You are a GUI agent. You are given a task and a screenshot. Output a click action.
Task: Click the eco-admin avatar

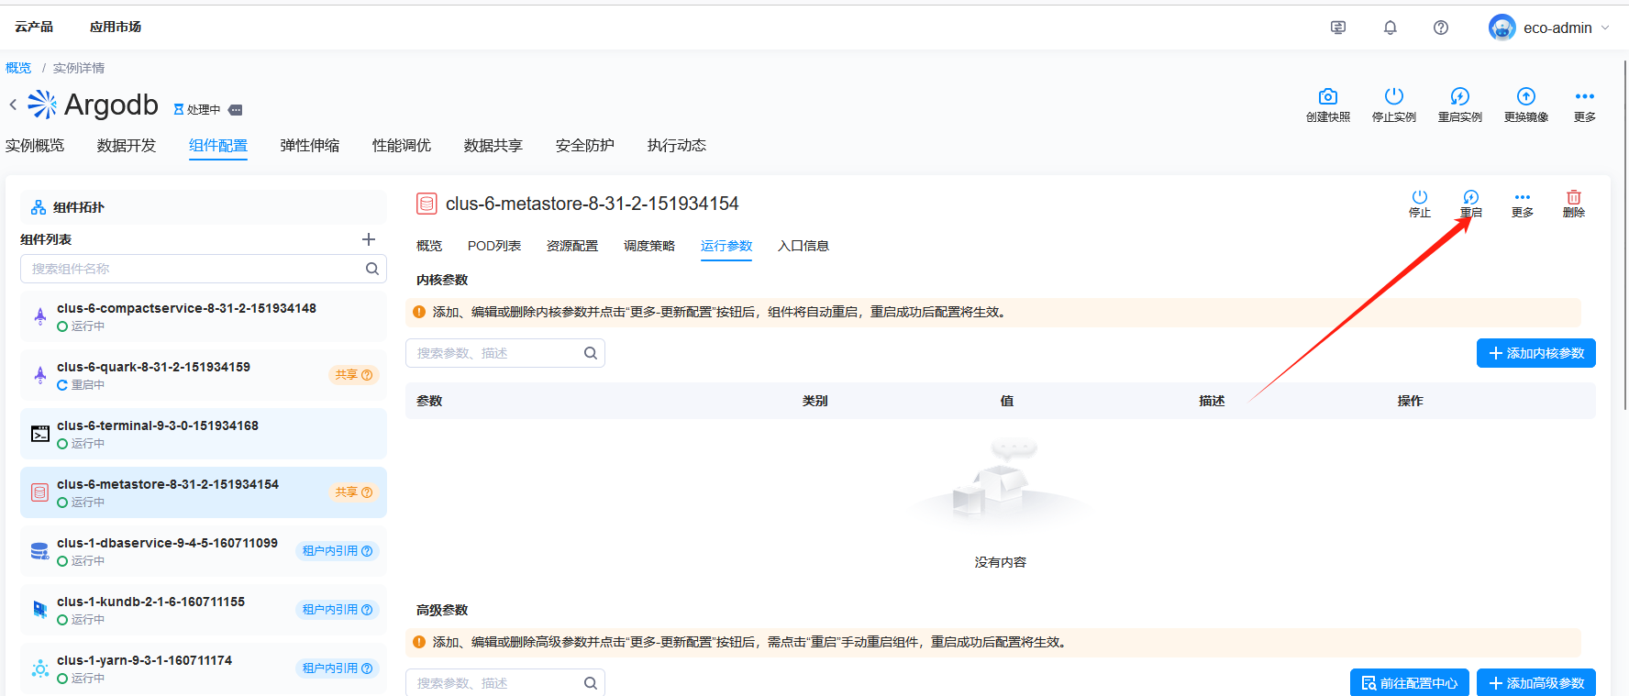pos(1502,28)
